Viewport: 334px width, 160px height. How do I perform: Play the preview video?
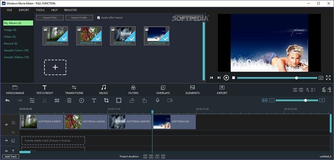pos(226,78)
